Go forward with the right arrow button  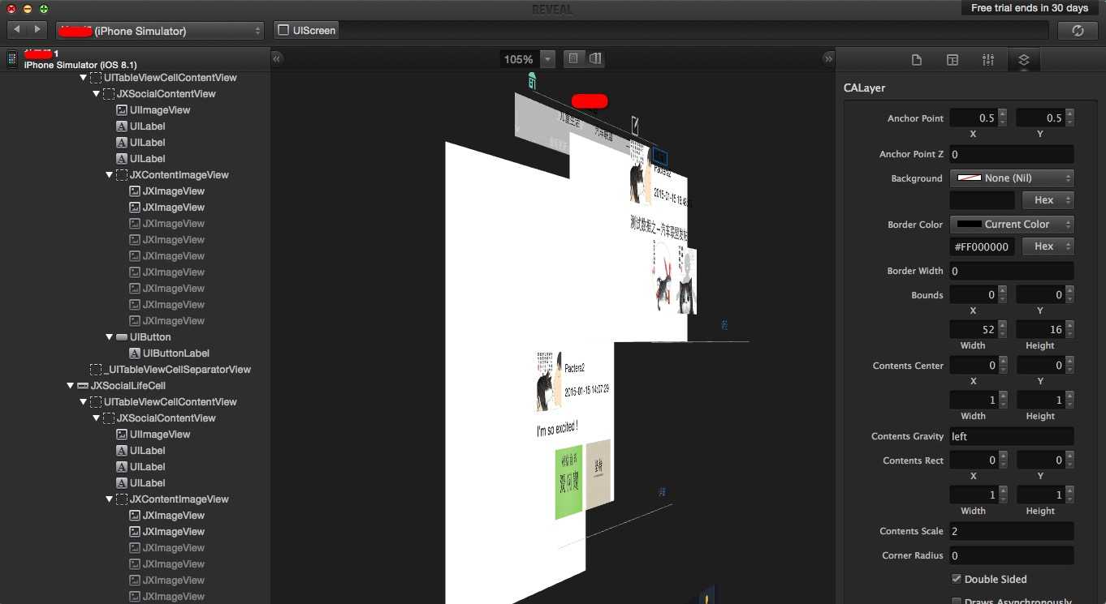coord(37,30)
